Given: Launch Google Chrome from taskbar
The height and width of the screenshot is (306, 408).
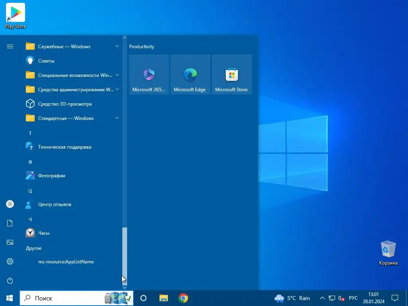Looking at the screenshot, I should coord(183,298).
